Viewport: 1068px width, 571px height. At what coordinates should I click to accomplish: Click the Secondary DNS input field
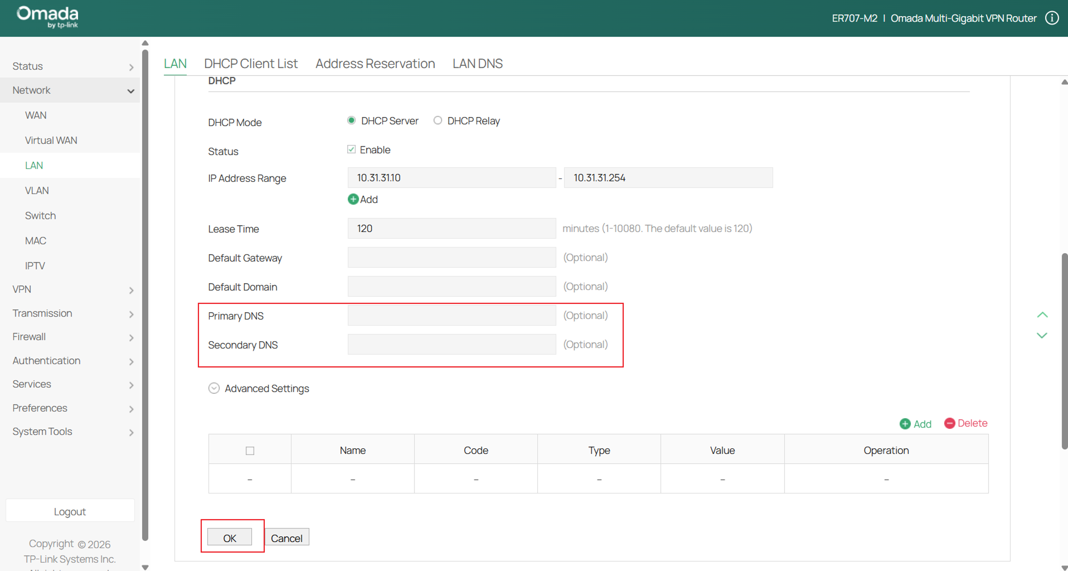click(451, 344)
